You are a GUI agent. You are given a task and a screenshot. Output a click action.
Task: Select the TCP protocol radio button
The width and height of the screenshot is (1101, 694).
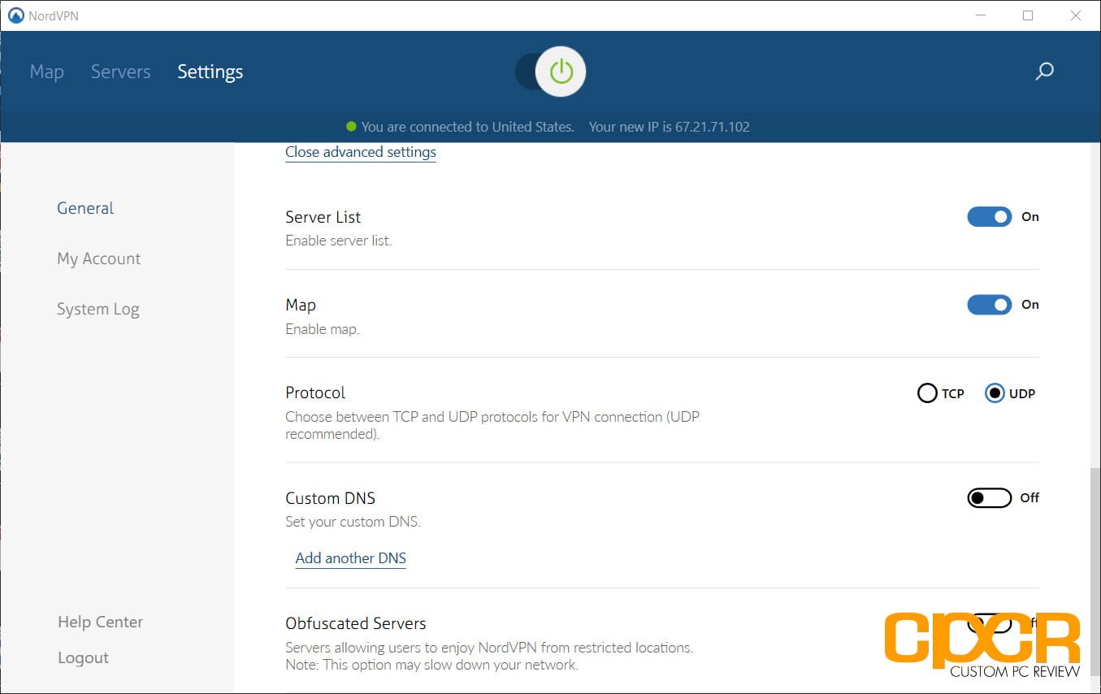[x=926, y=393]
